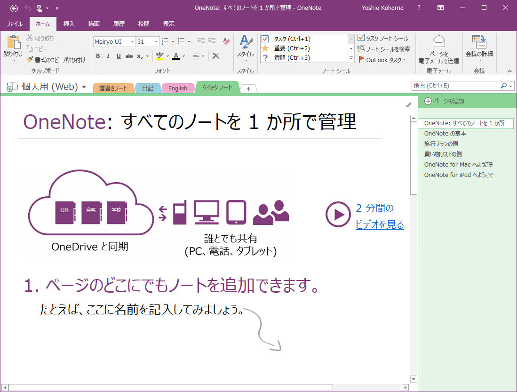Open search scope dropdown arrow
Viewport: 517px width, 392px height.
pyautogui.click(x=511, y=86)
